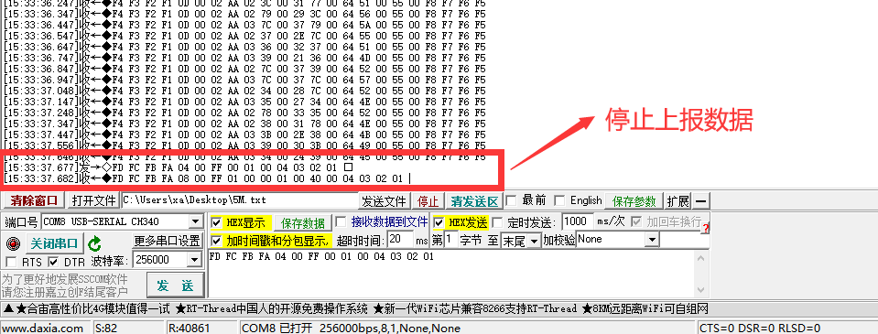Click the send area scrollbar up arrow

tap(700, 258)
